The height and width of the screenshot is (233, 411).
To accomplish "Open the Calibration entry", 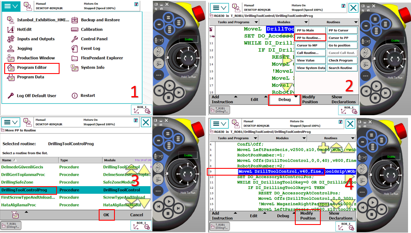I will (91, 29).
